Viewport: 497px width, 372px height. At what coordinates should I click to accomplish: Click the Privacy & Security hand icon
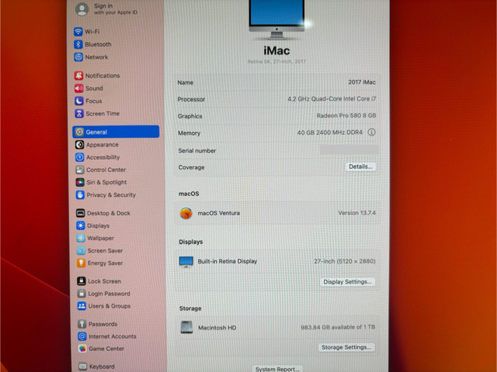[80, 195]
